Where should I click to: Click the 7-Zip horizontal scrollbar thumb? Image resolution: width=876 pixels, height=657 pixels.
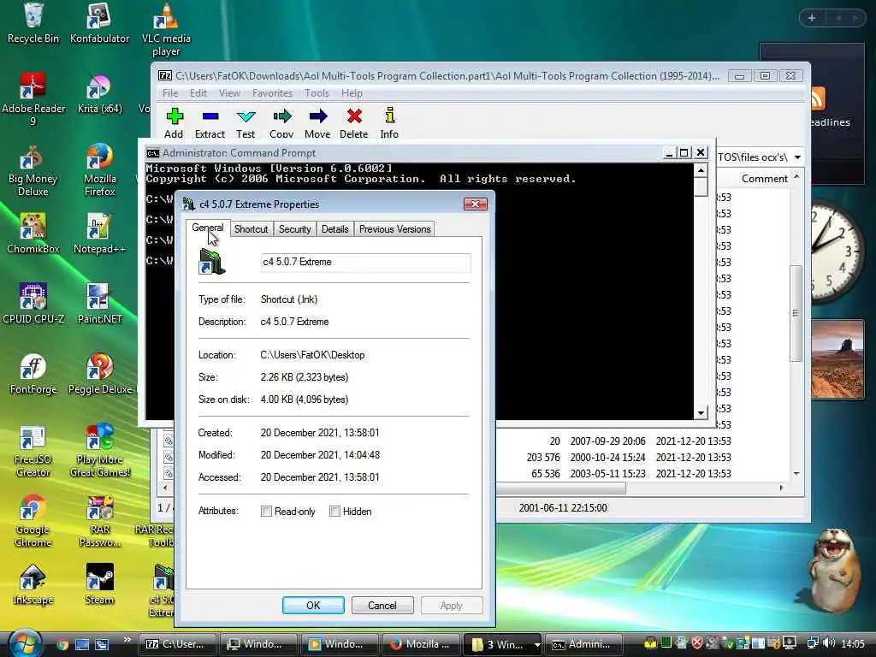pyautogui.click(x=560, y=488)
